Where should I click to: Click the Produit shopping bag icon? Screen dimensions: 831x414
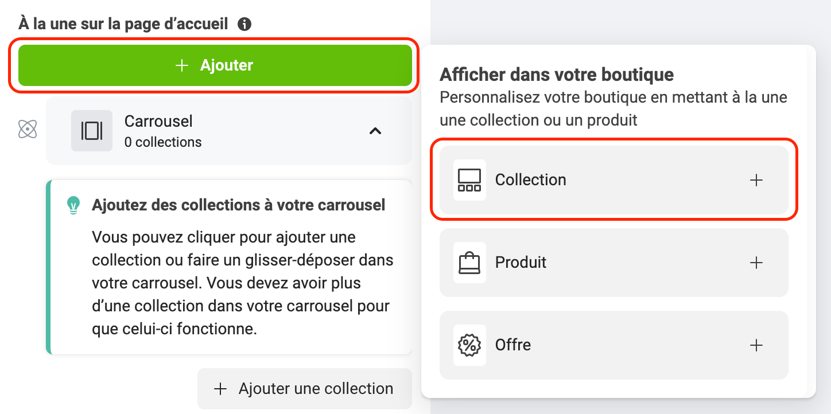[469, 263]
